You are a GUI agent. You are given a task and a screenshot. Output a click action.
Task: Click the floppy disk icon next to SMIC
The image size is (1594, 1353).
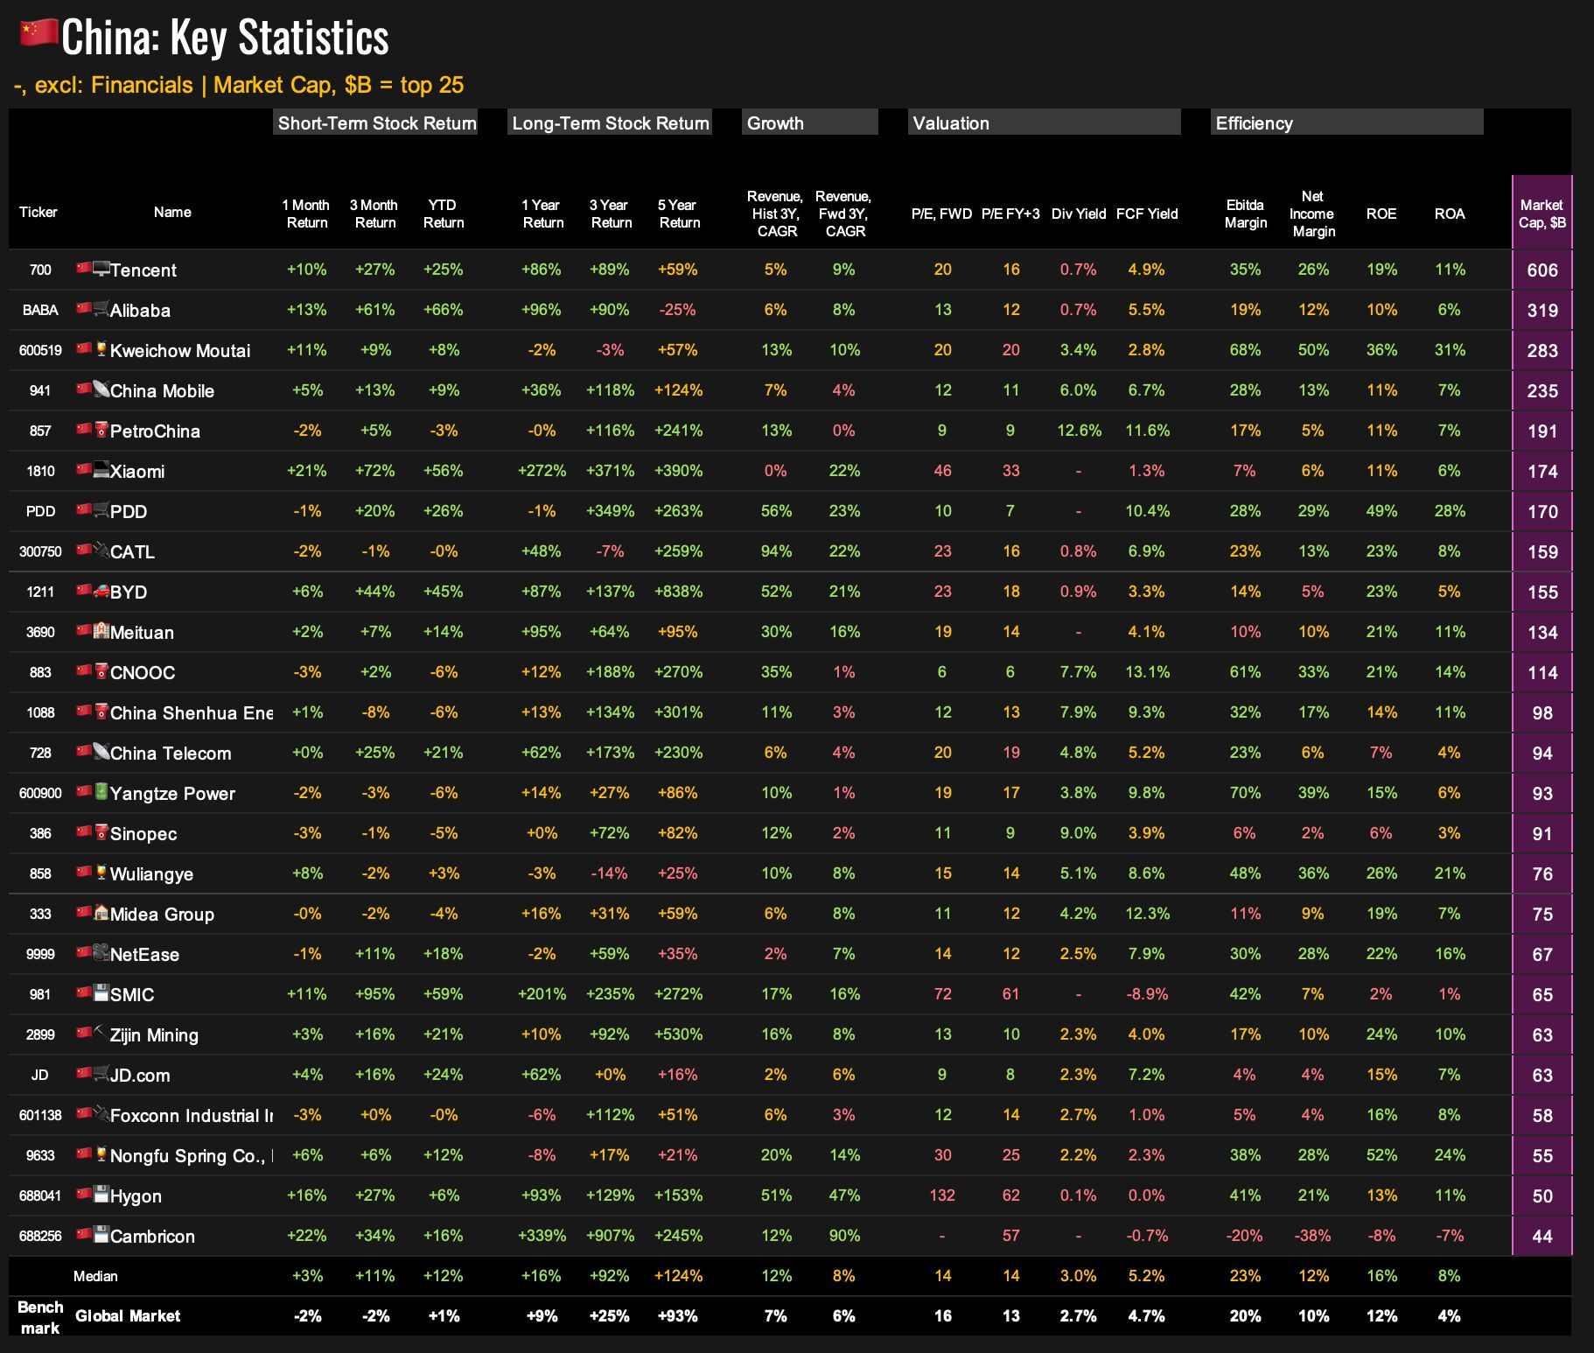pyautogui.click(x=101, y=993)
